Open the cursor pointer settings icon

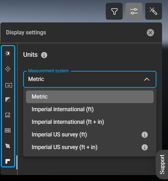click(8, 146)
